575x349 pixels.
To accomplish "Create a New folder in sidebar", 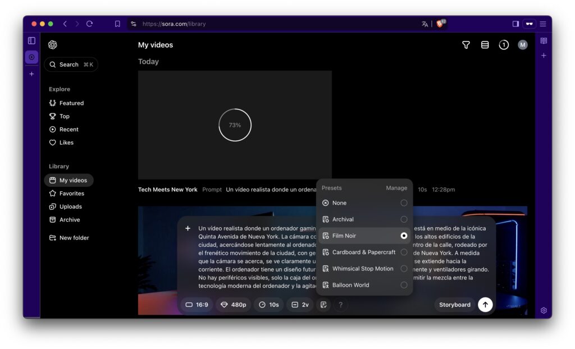I will [x=69, y=238].
